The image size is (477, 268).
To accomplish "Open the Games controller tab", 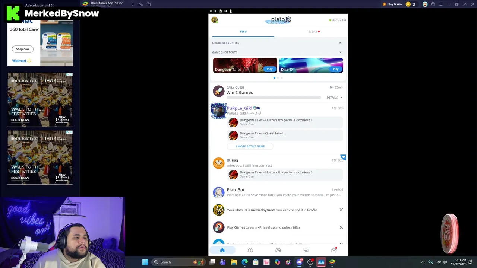I will click(278, 250).
